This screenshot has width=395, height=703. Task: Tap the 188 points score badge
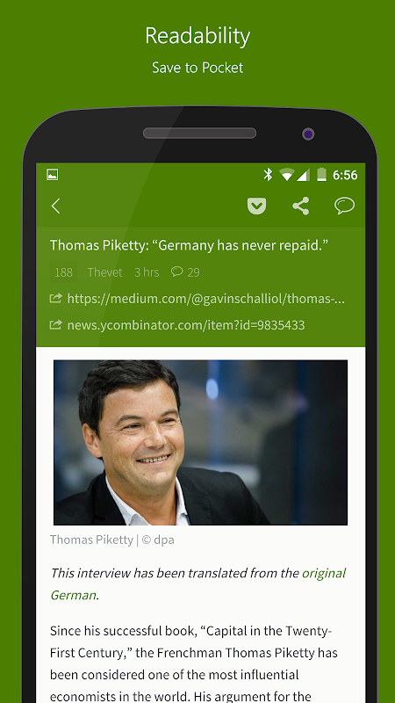(x=63, y=272)
